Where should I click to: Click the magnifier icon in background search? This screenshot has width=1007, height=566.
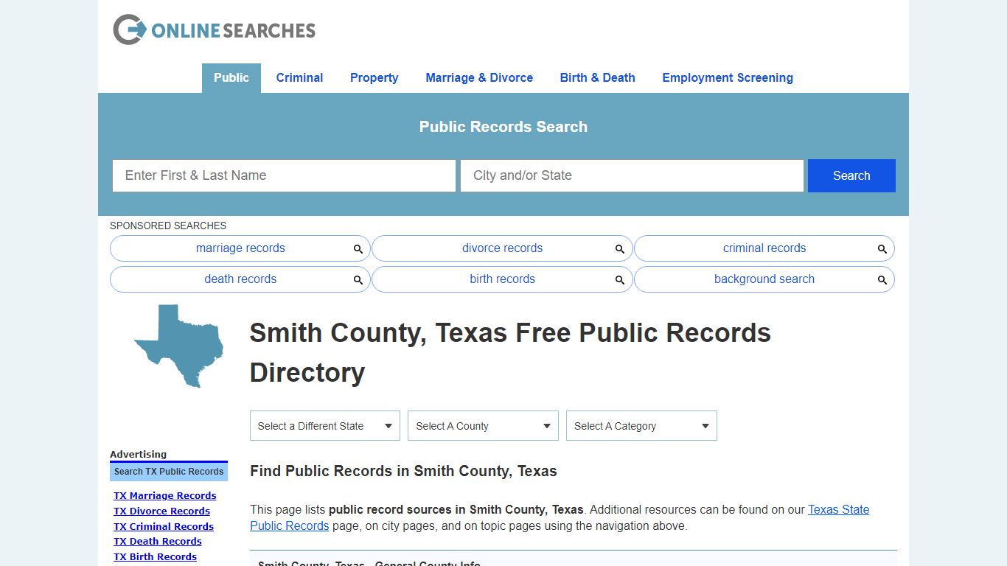882,280
